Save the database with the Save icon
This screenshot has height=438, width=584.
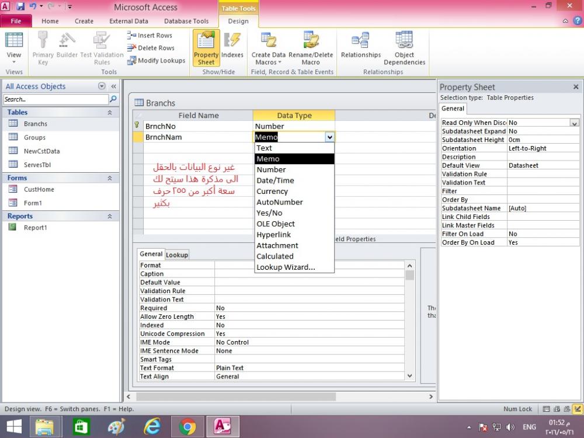point(20,6)
